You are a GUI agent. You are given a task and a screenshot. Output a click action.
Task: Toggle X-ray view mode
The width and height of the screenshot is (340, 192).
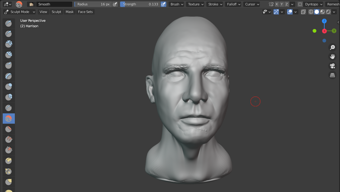(303, 12)
